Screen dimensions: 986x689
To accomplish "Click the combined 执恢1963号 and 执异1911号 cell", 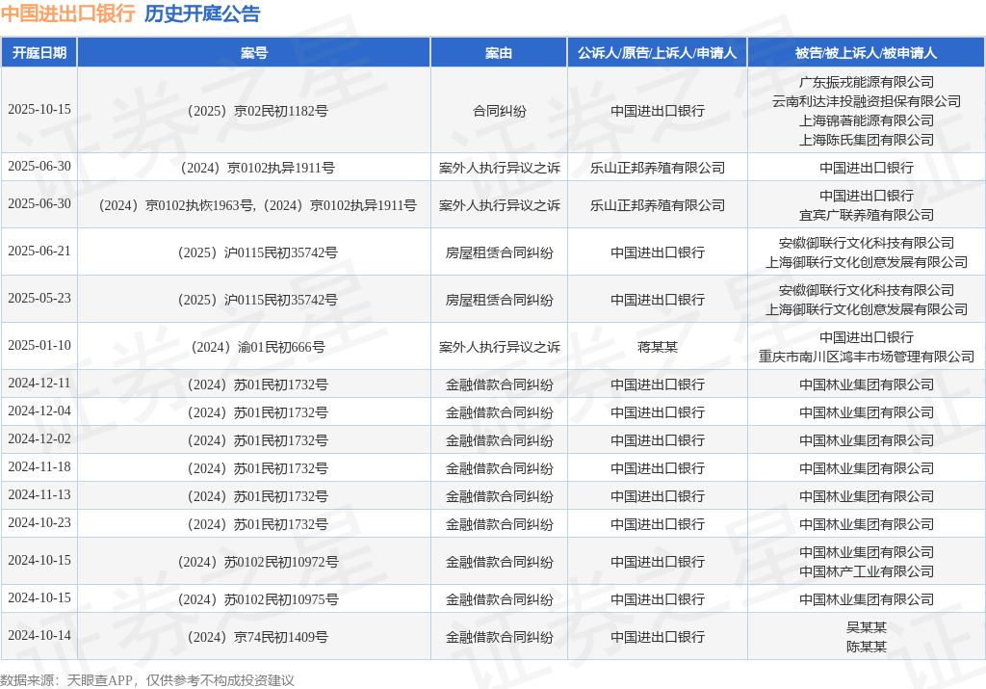I will tap(254, 205).
